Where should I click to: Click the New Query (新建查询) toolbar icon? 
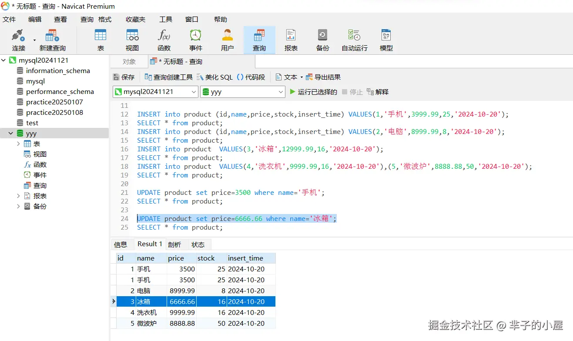click(x=52, y=40)
